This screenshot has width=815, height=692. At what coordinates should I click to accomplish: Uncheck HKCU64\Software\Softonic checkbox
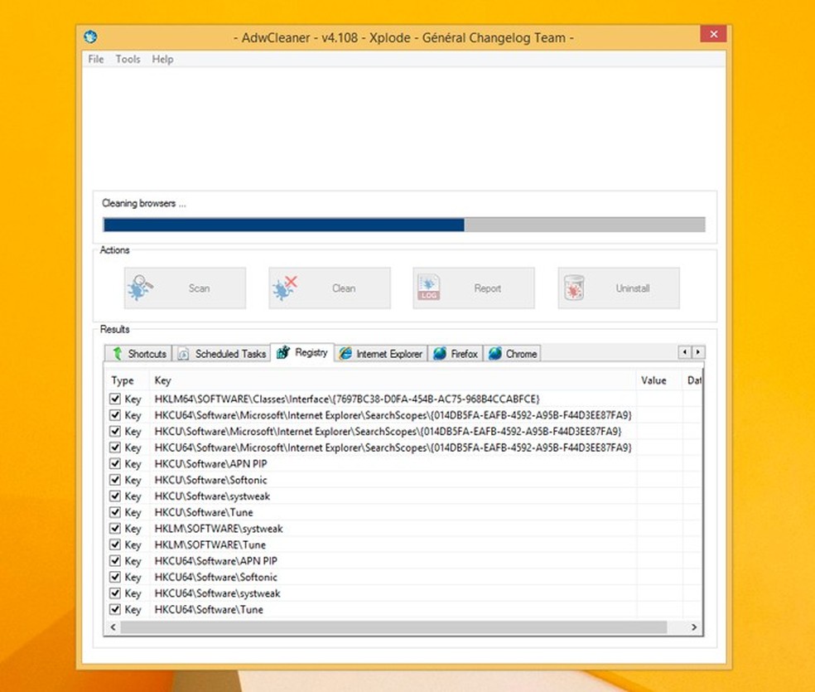pyautogui.click(x=115, y=577)
